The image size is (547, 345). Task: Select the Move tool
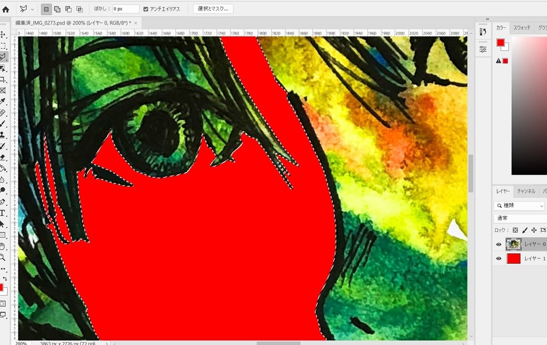click(x=3, y=35)
